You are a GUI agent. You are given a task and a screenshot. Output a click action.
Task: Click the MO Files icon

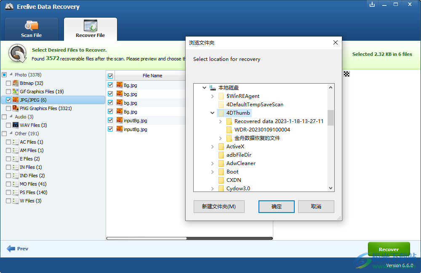[16, 184]
